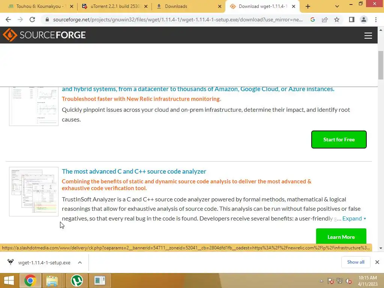The image size is (384, 288).
Task: Click the share page icon
Action: [x=325, y=19]
